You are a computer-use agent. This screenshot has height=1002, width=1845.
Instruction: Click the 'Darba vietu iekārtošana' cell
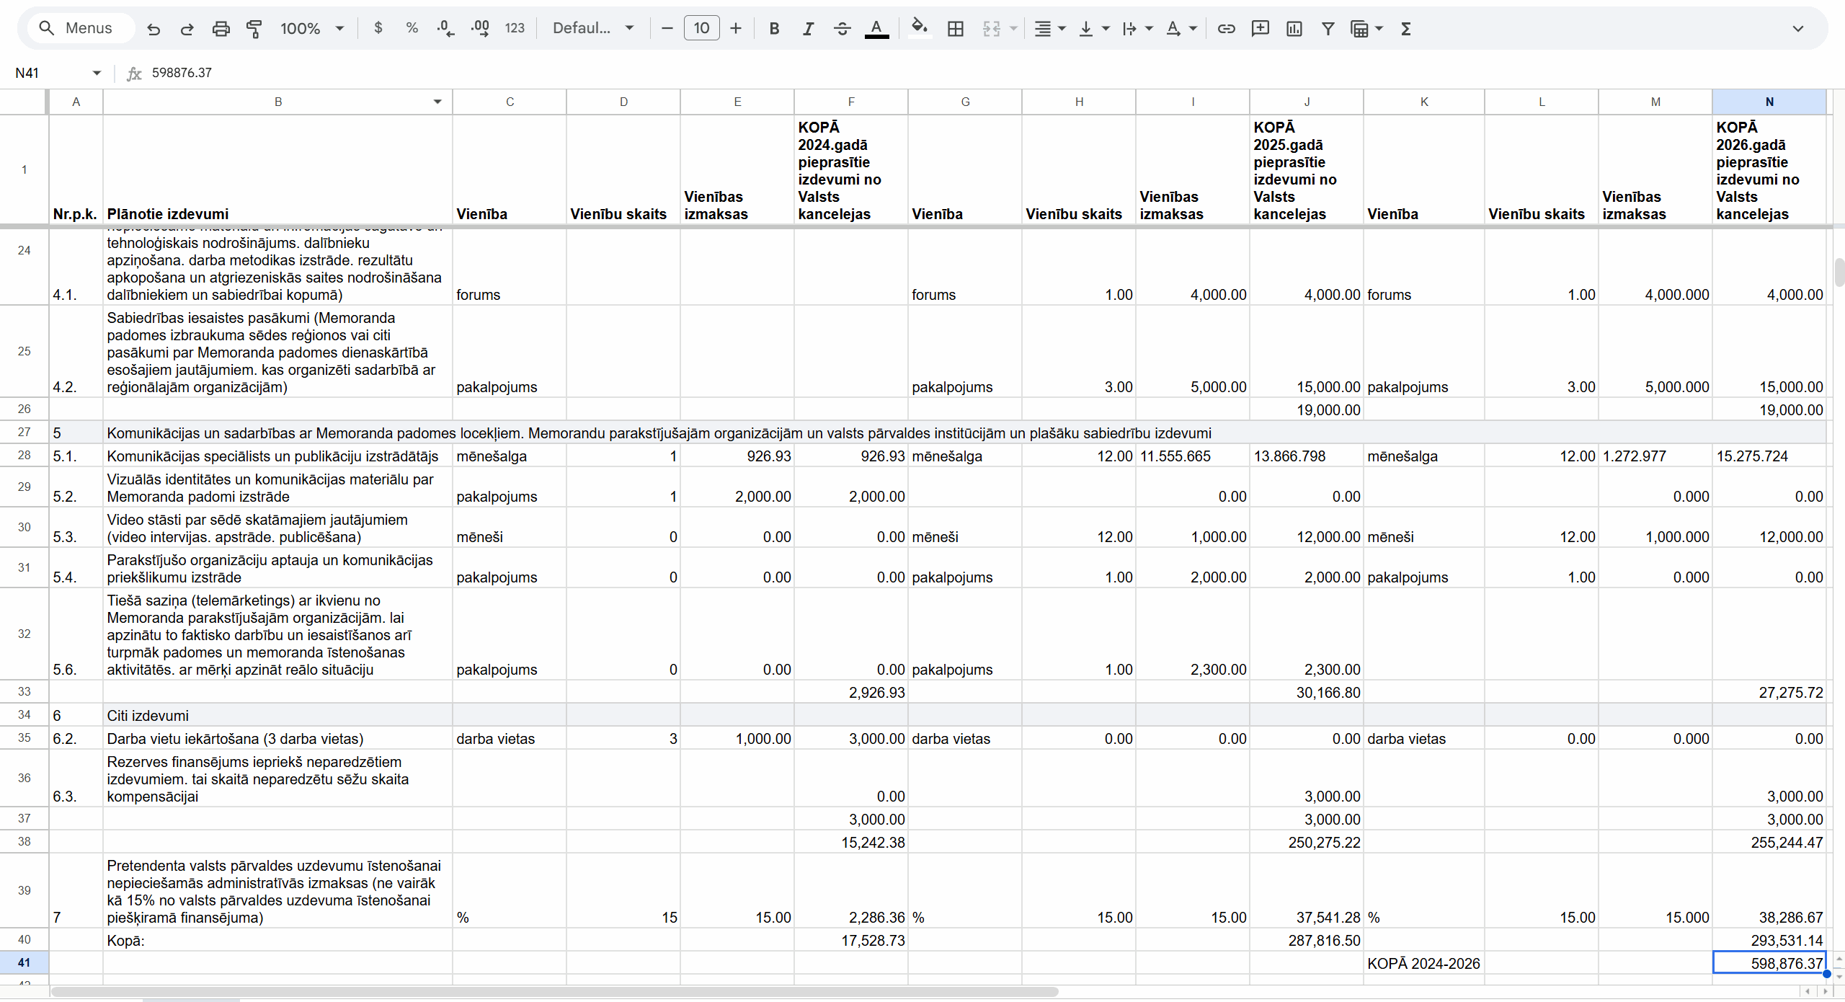pos(277,738)
